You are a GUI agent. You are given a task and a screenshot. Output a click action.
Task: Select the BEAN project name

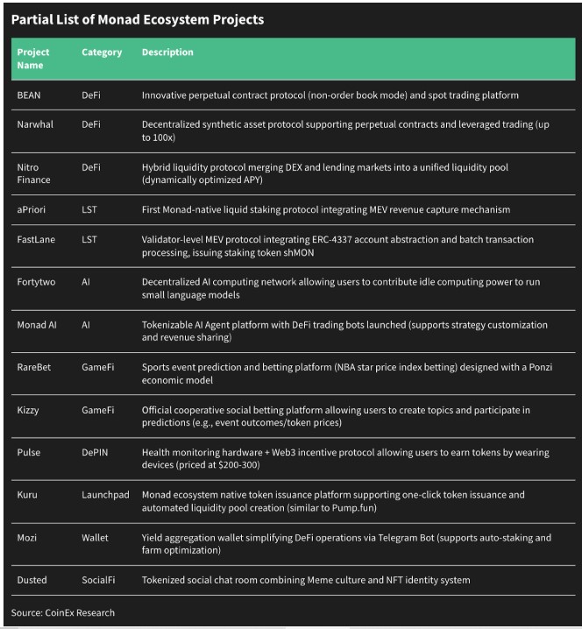pyautogui.click(x=29, y=95)
